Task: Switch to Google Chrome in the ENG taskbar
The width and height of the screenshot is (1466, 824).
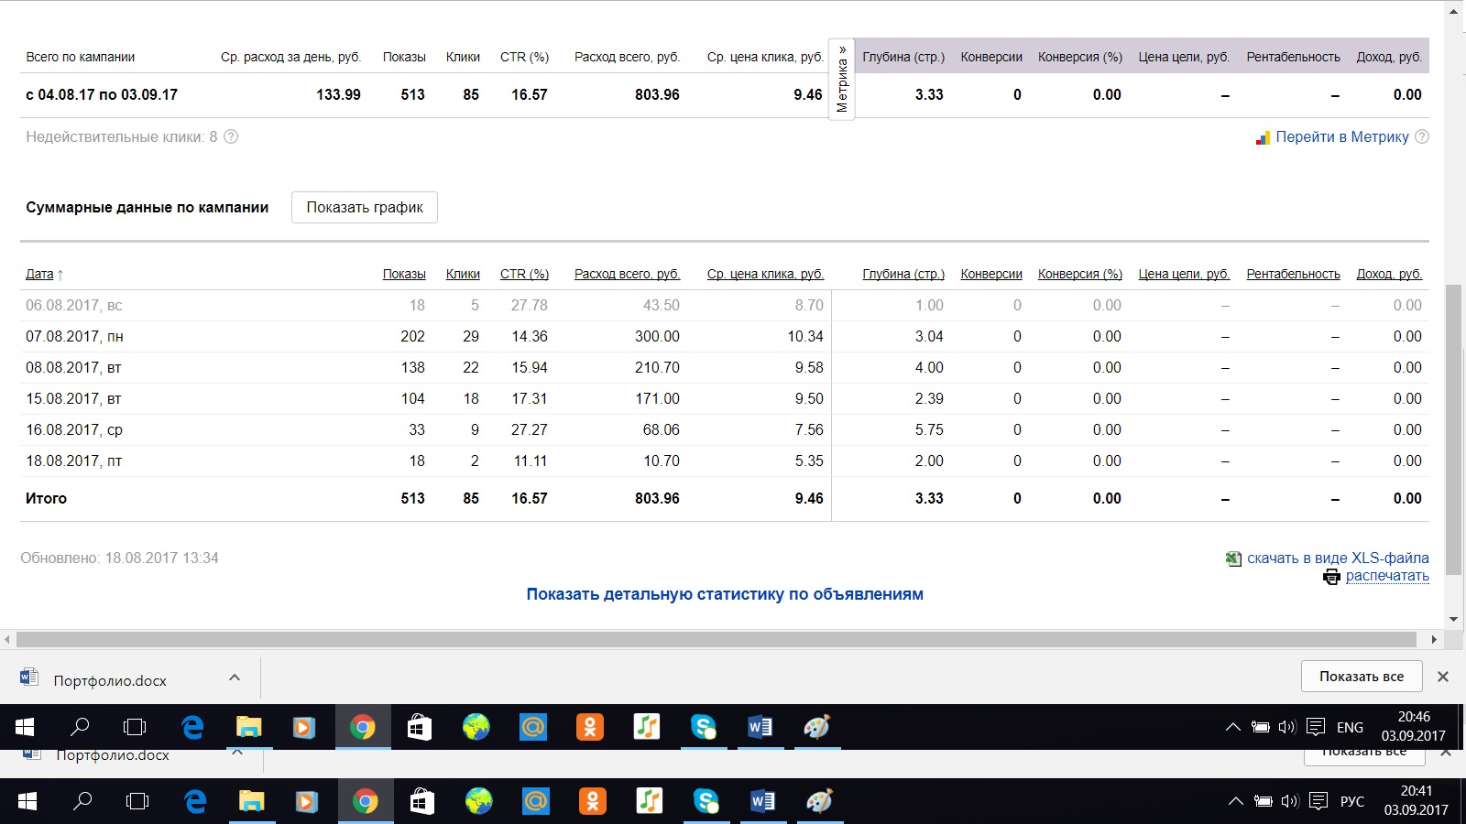Action: point(363,727)
